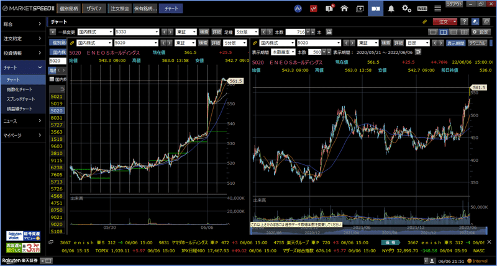The width and height of the screenshot is (497, 266).
Task: Open the 東証 market dropdown in right chart
Action: pyautogui.click(x=368, y=43)
